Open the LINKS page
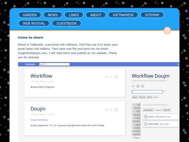This screenshot has height=142, width=189. [74, 15]
